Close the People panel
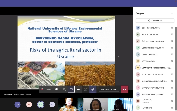Image resolution: width=177 pixels, height=111 pixels. click(172, 14)
